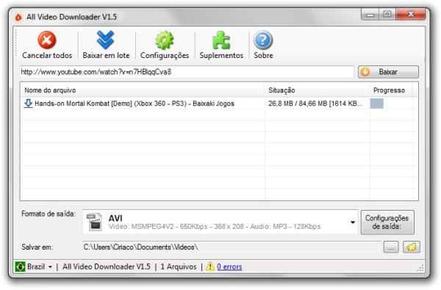The width and height of the screenshot is (441, 290).
Task: Close the All Video Downloader window
Action: [x=410, y=15]
